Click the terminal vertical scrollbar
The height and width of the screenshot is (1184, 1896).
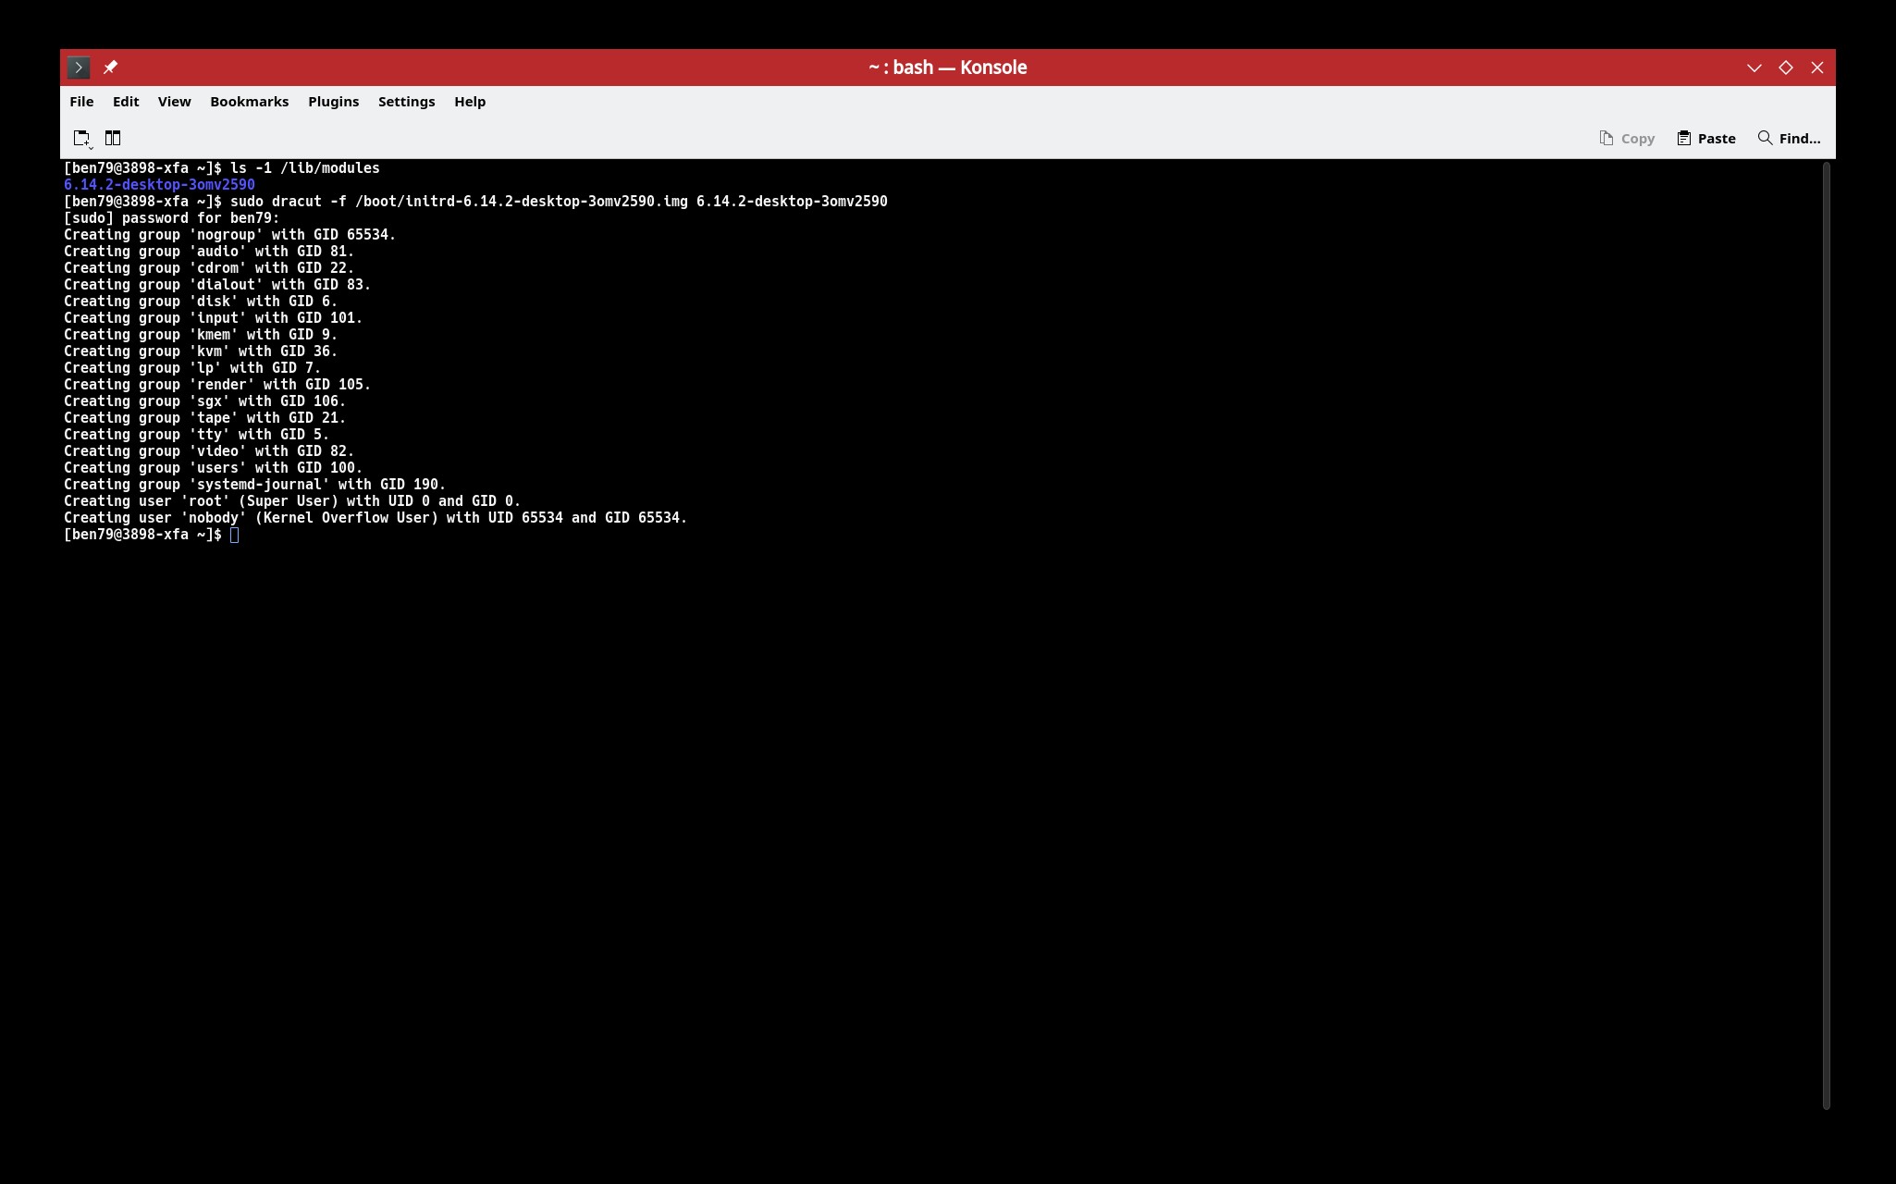point(1826,635)
